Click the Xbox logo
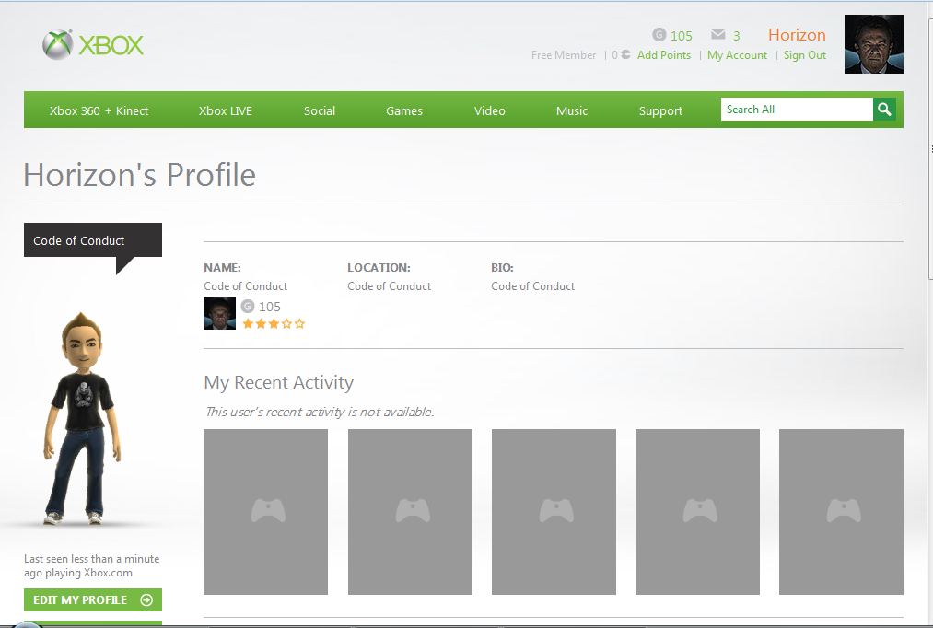933x628 pixels. point(93,44)
